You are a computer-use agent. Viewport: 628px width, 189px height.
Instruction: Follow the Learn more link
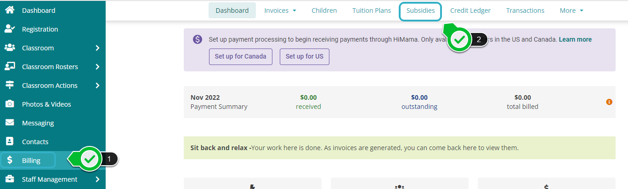click(575, 39)
